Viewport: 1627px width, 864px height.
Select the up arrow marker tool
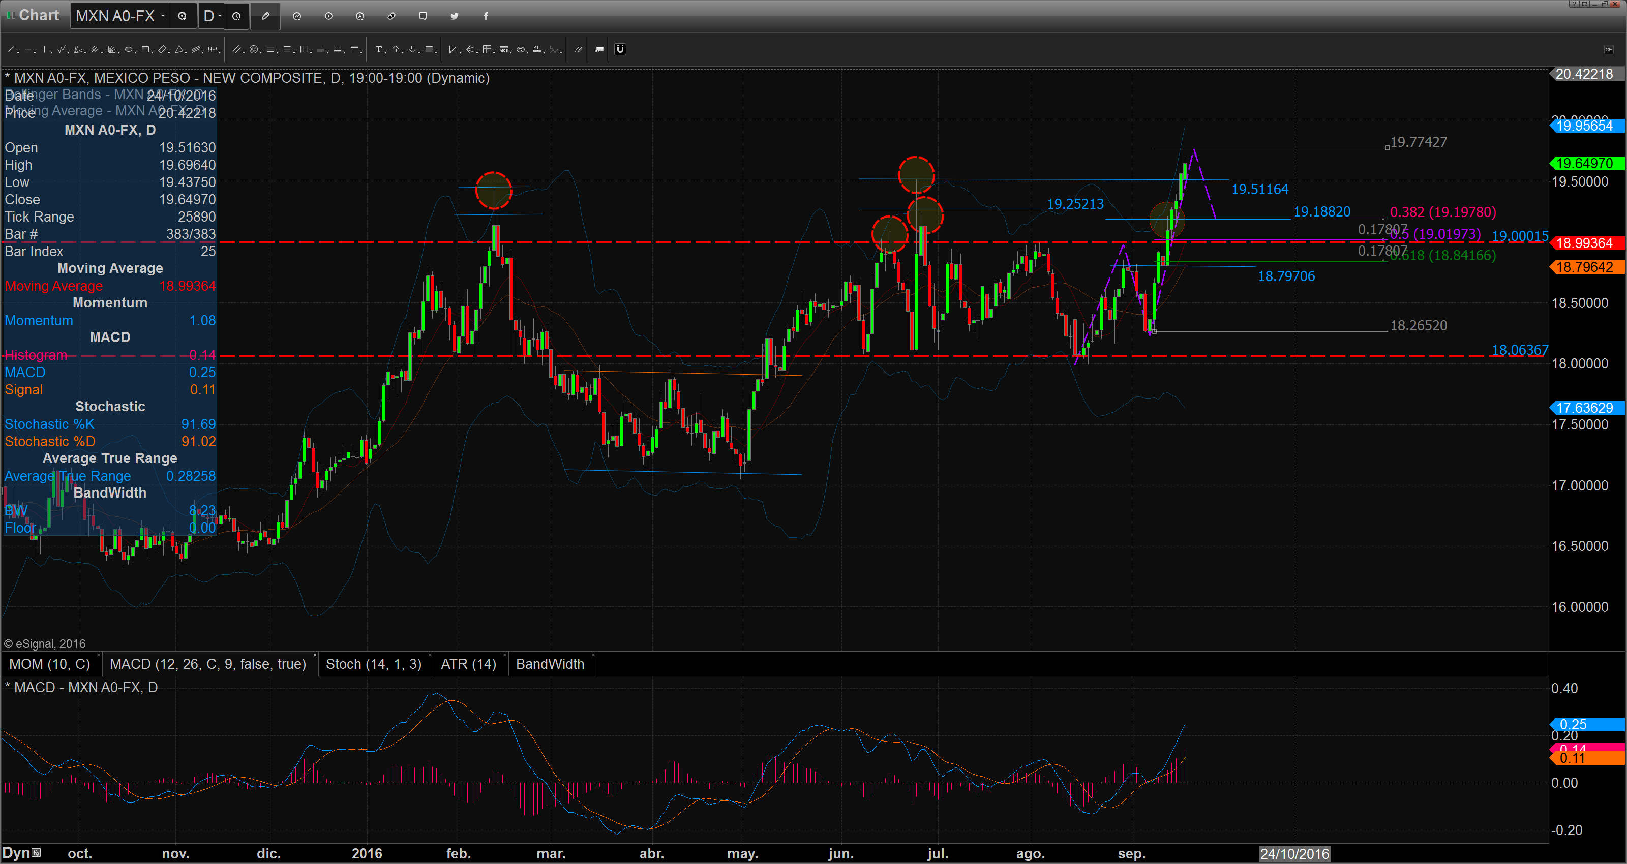(x=396, y=49)
